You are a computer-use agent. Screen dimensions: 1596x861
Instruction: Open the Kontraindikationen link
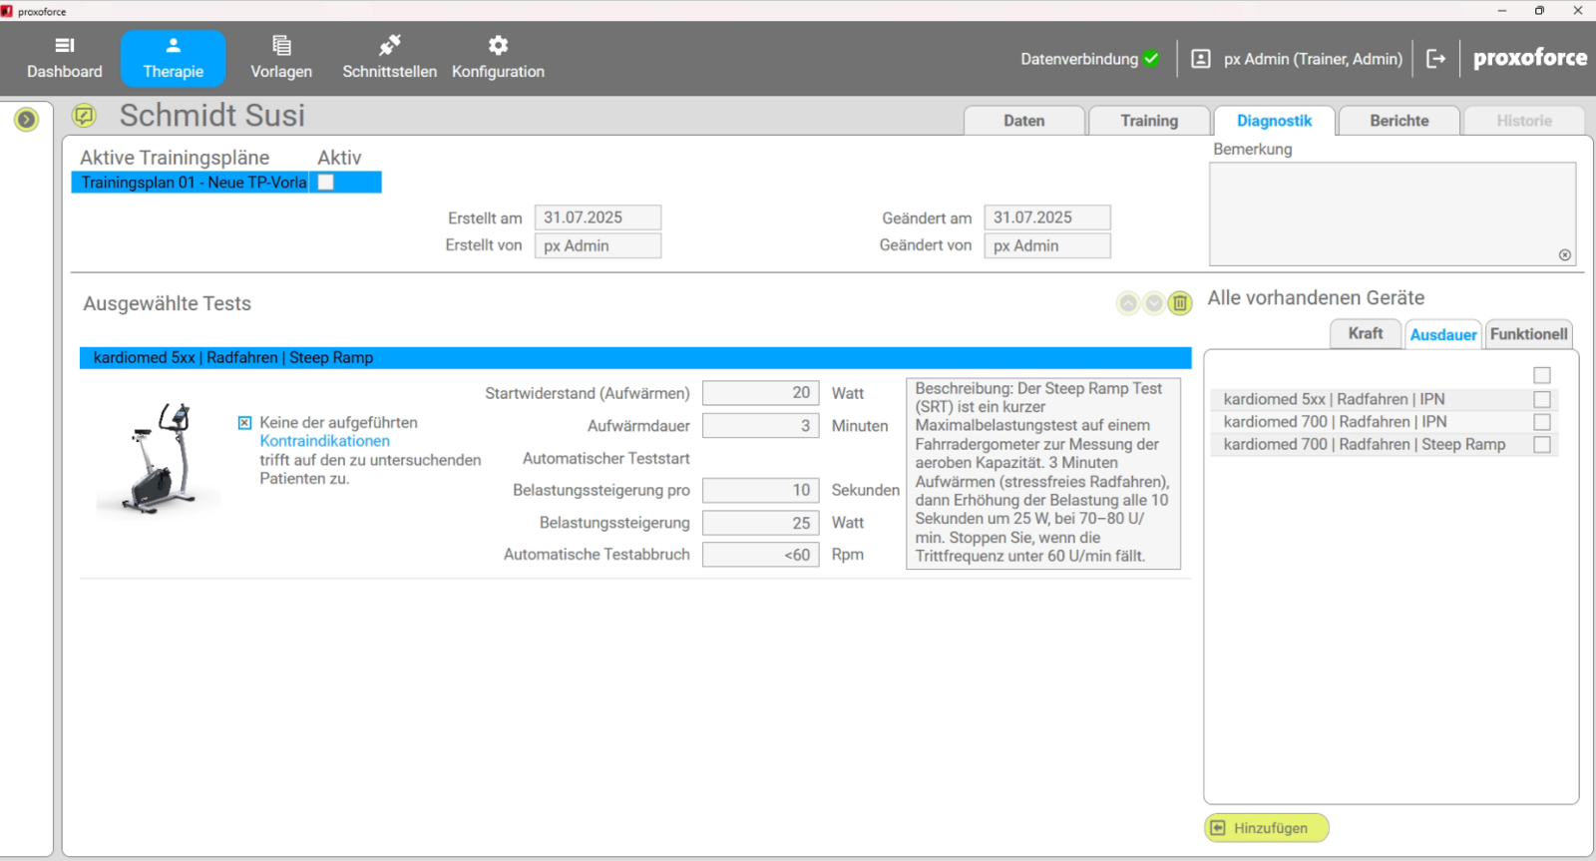(324, 441)
